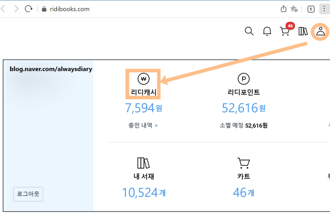Click the 카트 cart icon in the panel
Screen dimensions: 330x220
(243, 163)
